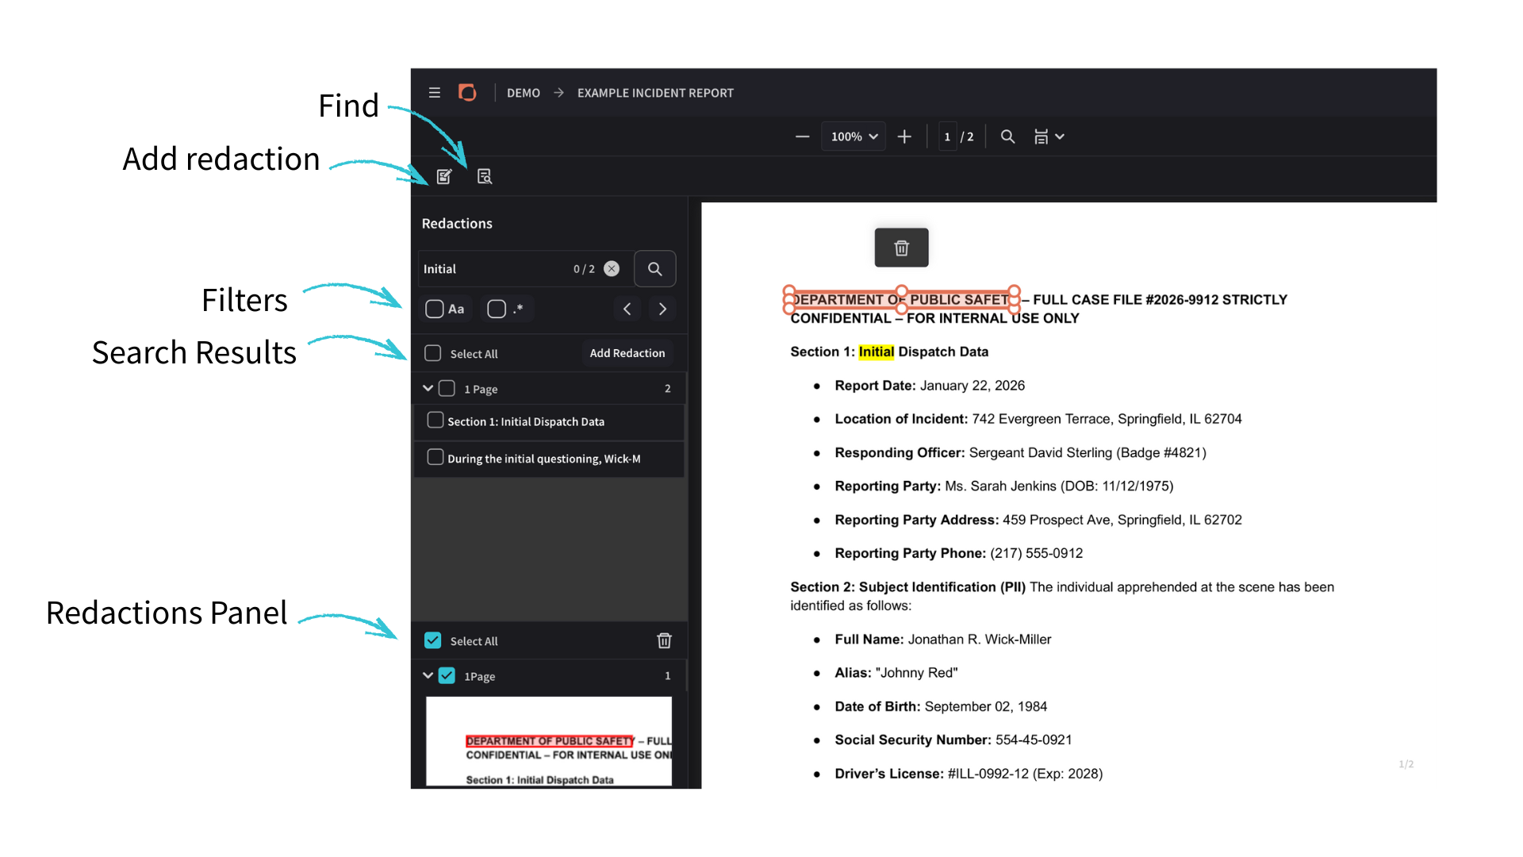Open the hamburger menu icon
This screenshot has height=857, width=1523.
[434, 93]
